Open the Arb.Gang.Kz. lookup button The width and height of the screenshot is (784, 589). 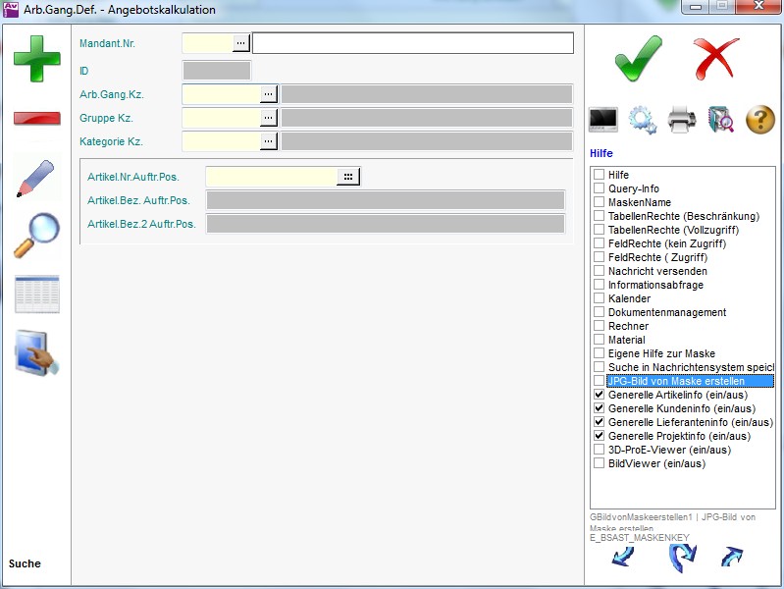(269, 94)
